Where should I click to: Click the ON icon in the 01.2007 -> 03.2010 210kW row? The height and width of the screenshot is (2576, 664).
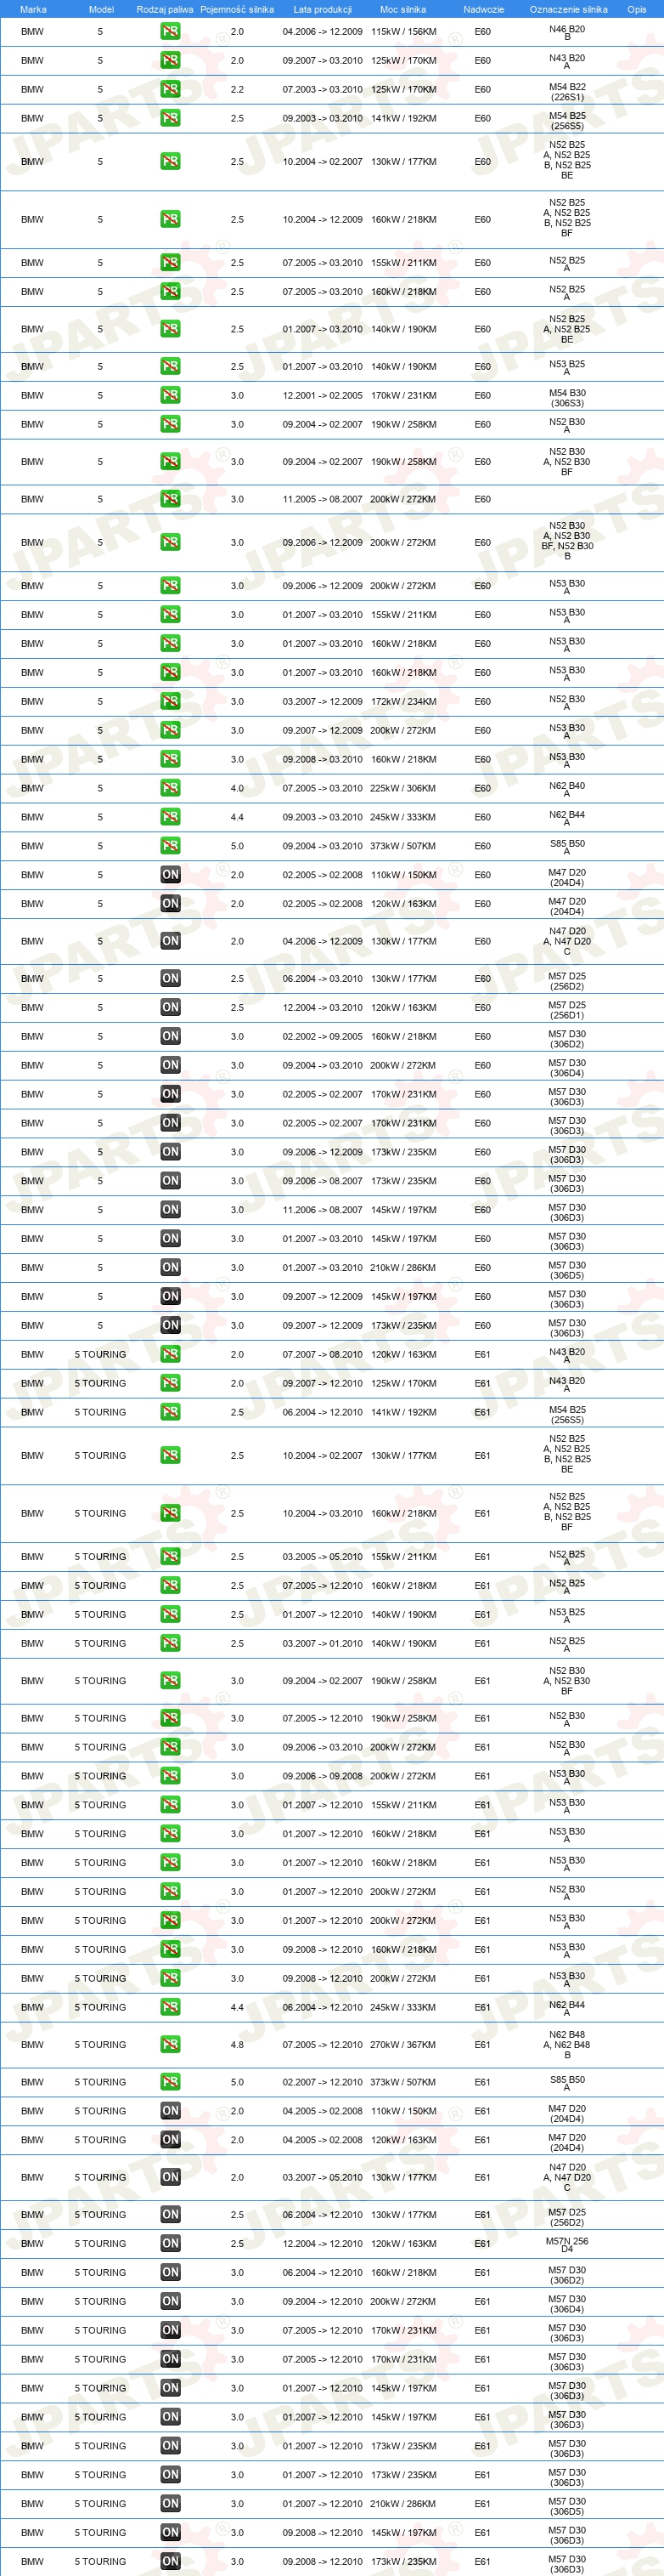coord(171,1267)
